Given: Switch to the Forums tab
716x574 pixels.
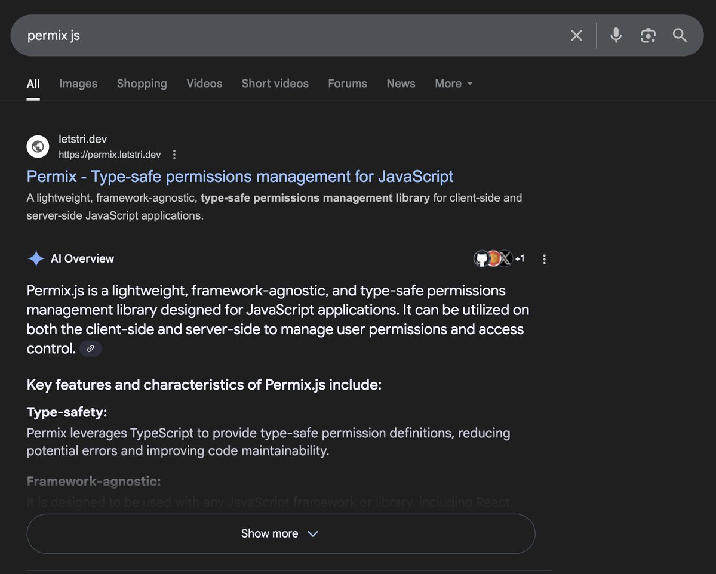Looking at the screenshot, I should pos(348,84).
